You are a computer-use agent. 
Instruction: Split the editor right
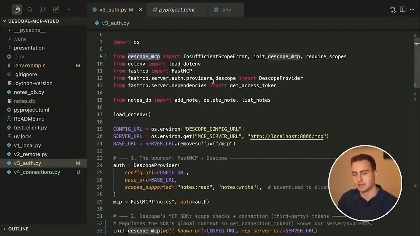[x=403, y=10]
